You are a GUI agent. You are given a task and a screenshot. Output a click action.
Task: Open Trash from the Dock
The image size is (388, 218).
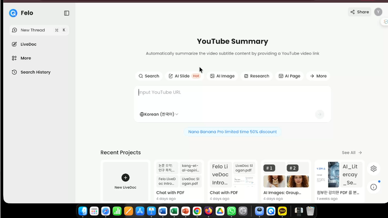click(310, 211)
